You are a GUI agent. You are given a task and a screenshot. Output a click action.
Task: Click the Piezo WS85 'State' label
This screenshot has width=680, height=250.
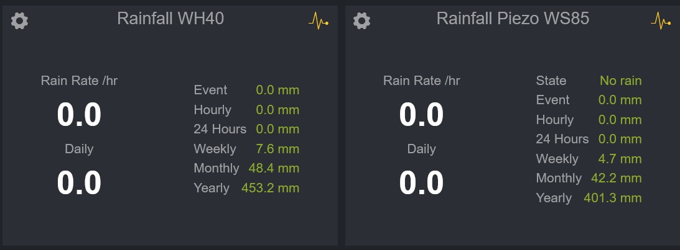click(551, 81)
